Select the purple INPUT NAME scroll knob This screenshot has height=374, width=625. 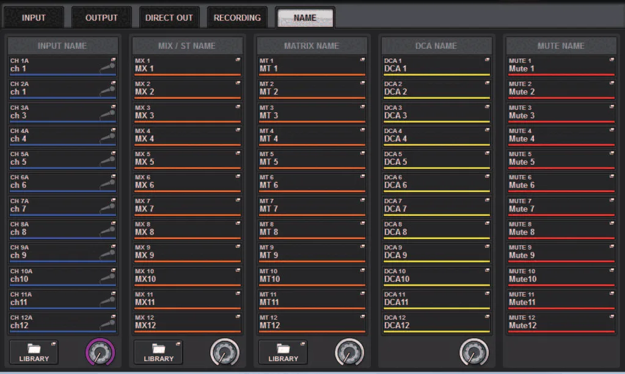100,352
